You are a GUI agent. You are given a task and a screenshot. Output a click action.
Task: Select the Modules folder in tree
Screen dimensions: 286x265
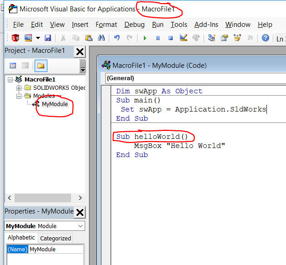pyautogui.click(x=44, y=96)
